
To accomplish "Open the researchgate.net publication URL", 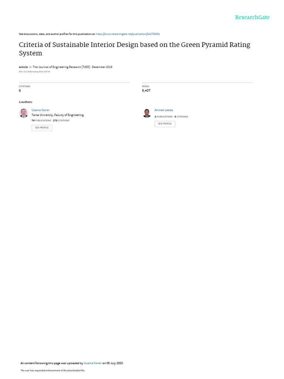I will (128, 34).
